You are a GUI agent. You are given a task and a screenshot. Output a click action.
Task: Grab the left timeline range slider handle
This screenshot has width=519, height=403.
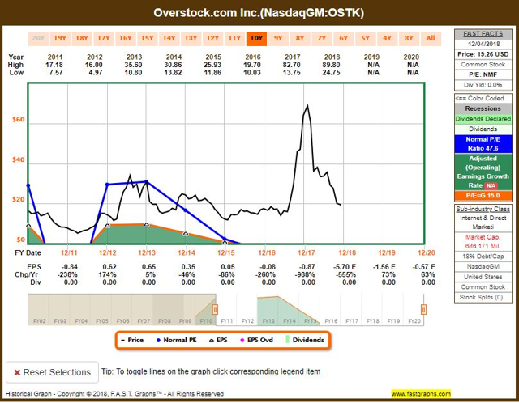pyautogui.click(x=215, y=309)
